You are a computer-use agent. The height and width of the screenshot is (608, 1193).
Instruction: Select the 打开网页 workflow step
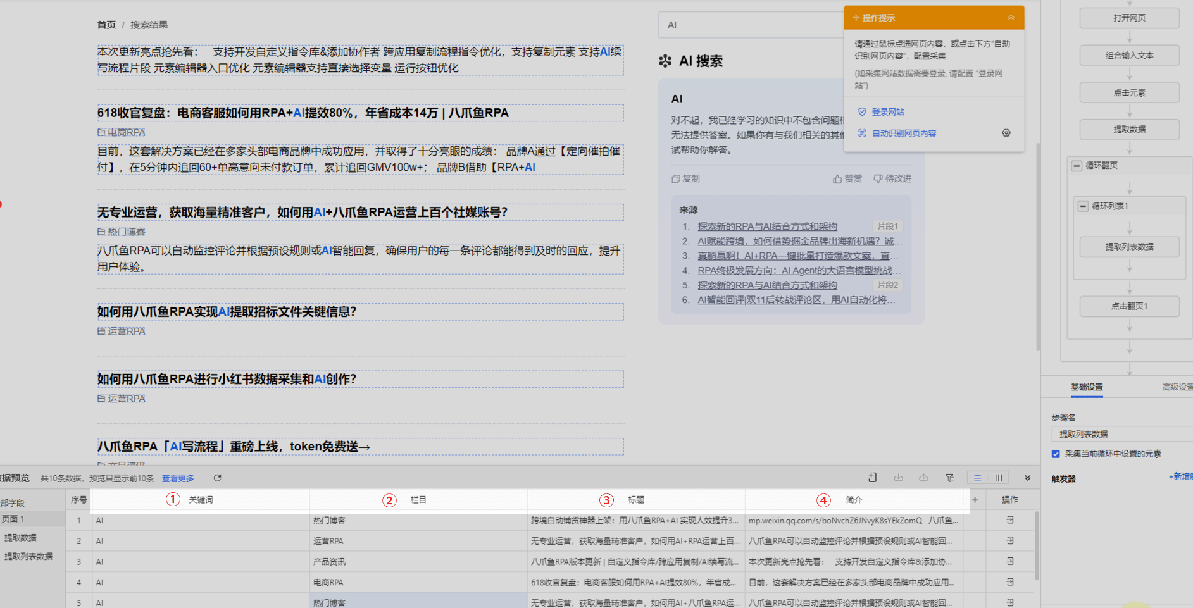pos(1130,18)
